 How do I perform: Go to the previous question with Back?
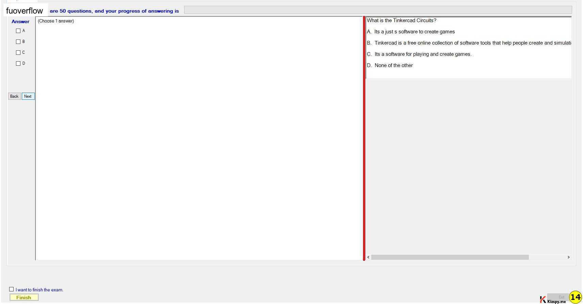(x=14, y=96)
